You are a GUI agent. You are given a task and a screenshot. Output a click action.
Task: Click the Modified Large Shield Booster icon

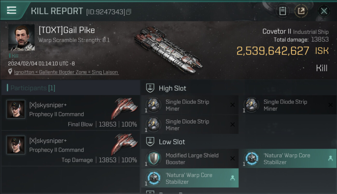coord(153,158)
